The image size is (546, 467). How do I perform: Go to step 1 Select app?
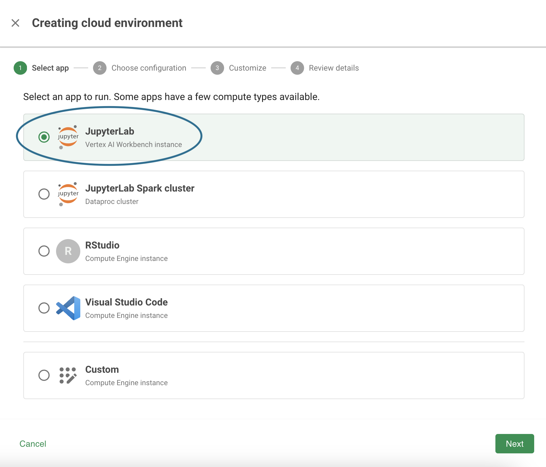[x=41, y=68]
